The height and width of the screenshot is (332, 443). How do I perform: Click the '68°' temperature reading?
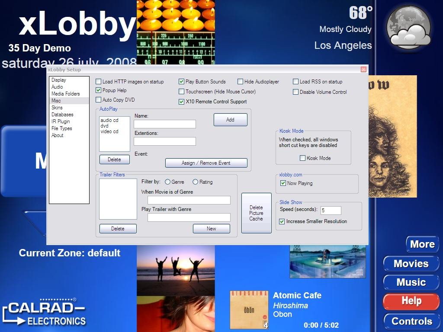[361, 13]
